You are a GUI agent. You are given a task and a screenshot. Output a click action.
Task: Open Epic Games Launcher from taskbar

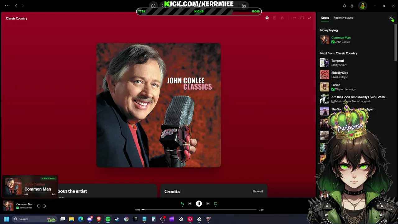tap(135, 219)
